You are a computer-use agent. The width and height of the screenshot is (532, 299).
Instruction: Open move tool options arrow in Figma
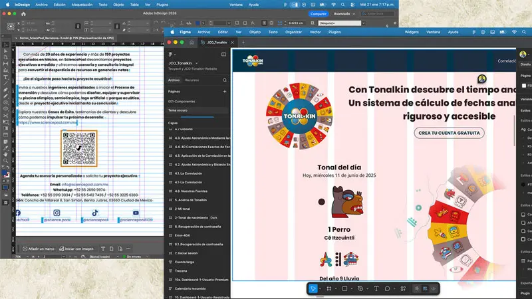coord(320,289)
